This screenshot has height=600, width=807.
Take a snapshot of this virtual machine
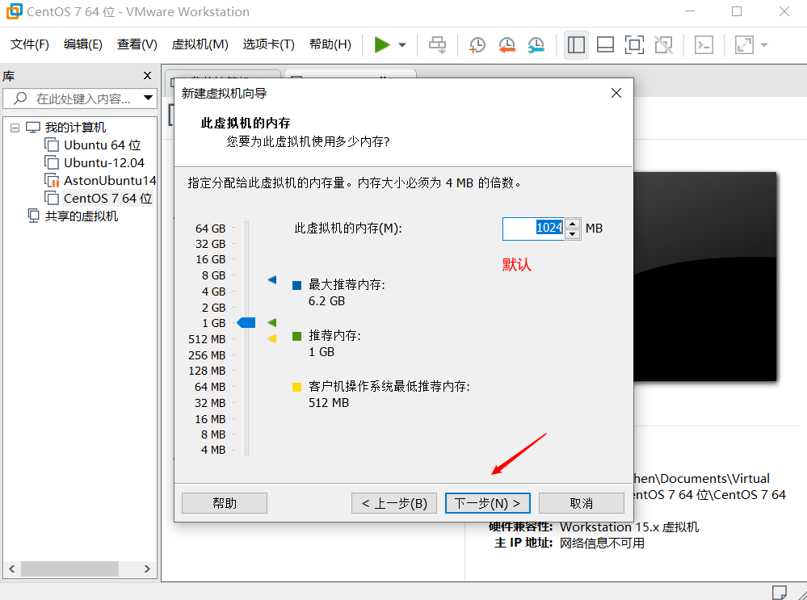coord(477,44)
